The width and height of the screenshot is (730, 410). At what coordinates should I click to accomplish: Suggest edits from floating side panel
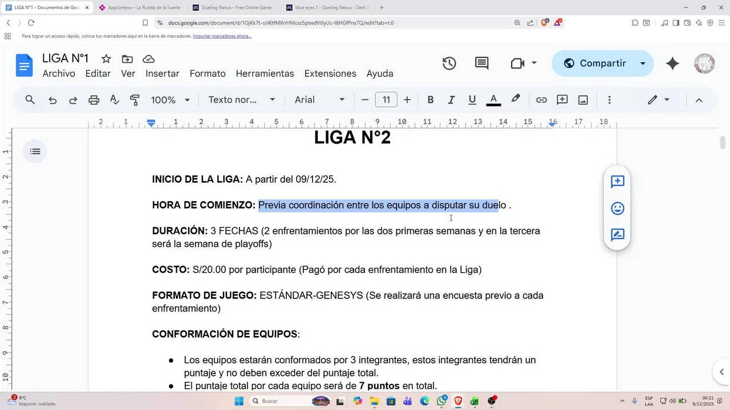click(x=617, y=235)
